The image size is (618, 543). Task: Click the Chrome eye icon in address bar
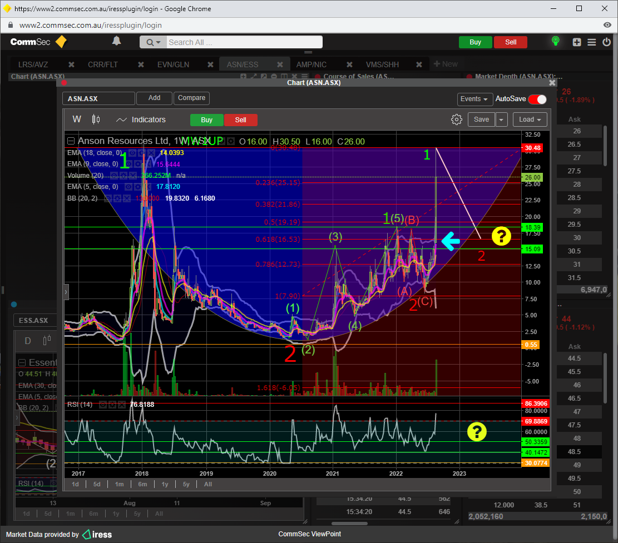click(607, 25)
